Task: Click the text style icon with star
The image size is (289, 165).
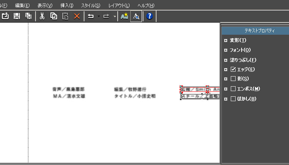Action: [124, 16]
